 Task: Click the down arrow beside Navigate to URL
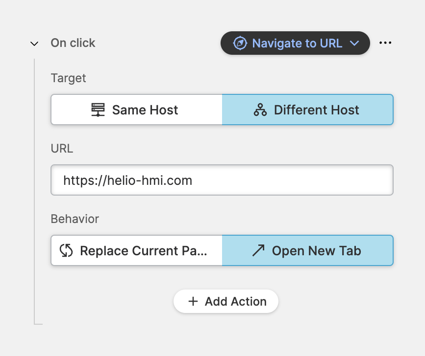[x=355, y=44]
